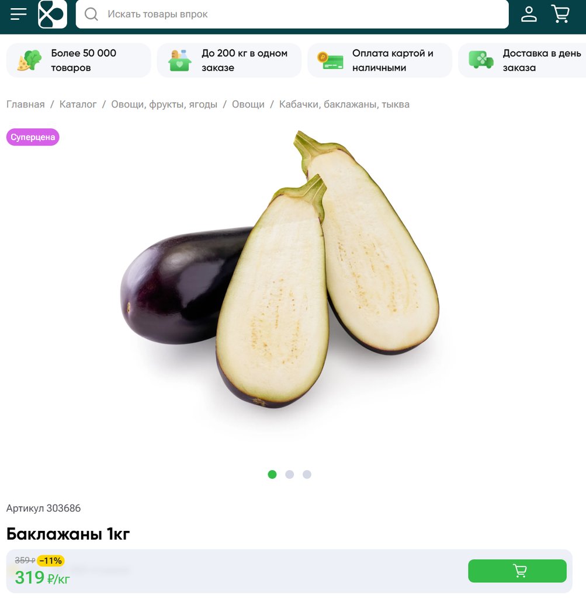Open the 'Овощи' breadcrumb
586x598 pixels.
(248, 104)
